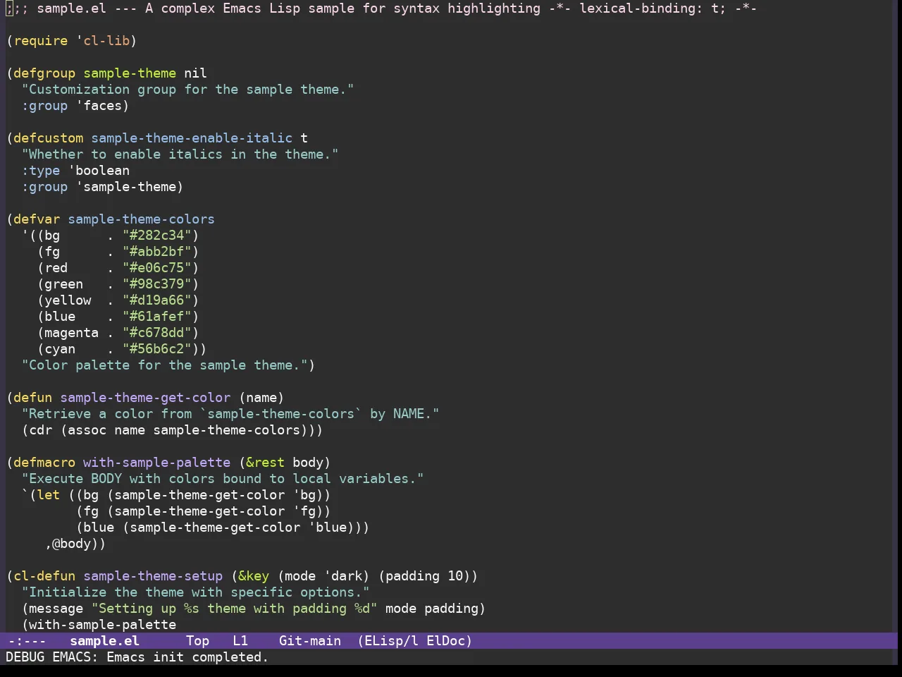
Task: Click function name 'sample-theme-get-color' in defun line
Action: (x=145, y=397)
